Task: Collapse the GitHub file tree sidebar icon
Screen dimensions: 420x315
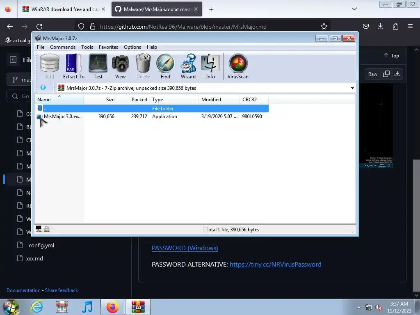Action: point(13,59)
